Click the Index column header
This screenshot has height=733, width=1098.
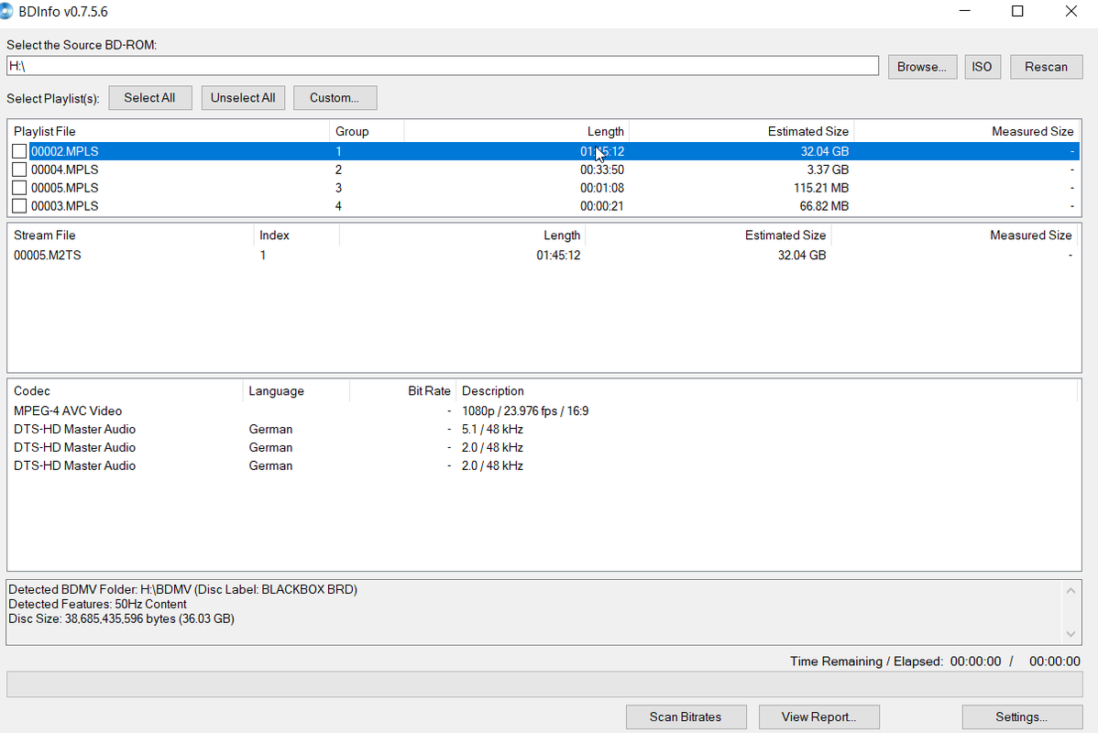coord(296,235)
